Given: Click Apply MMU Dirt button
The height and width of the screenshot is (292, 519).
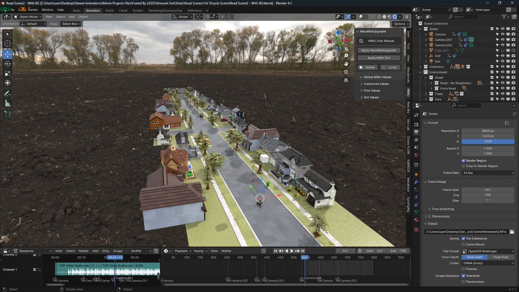Looking at the screenshot, I should pyautogui.click(x=379, y=58).
